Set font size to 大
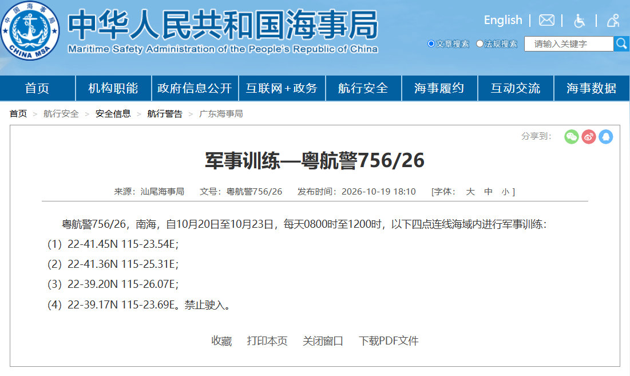Viewport: 630px width, 376px height. pos(470,192)
